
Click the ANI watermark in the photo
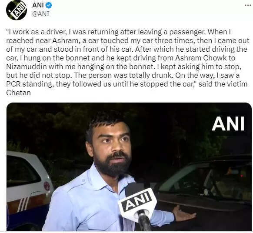click(228, 123)
